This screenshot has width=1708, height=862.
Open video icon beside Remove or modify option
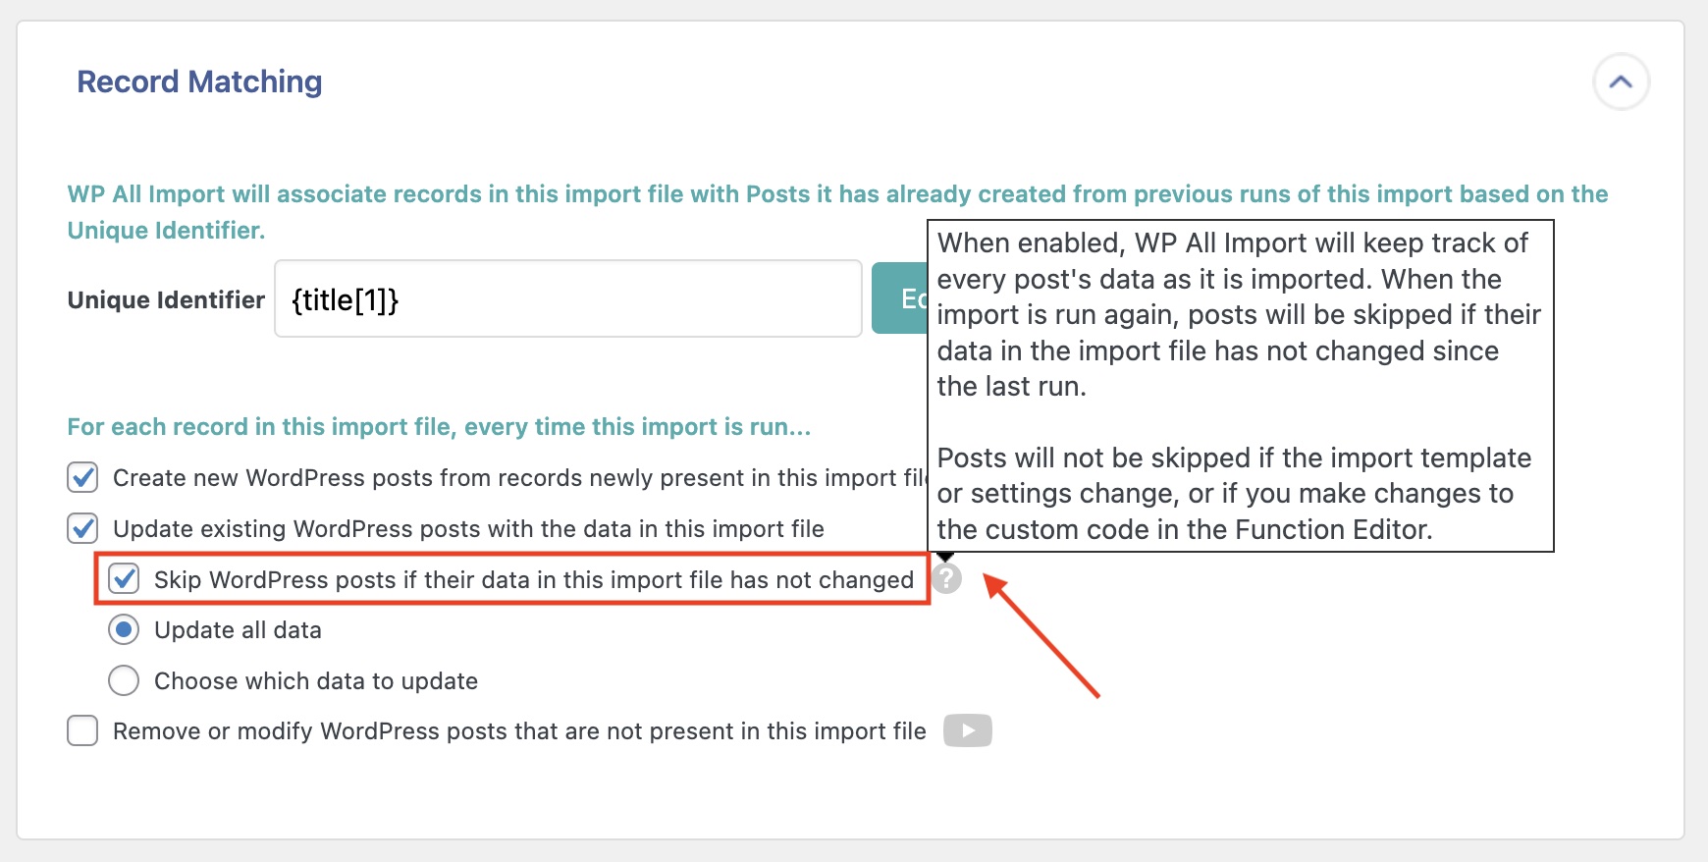pyautogui.click(x=967, y=730)
